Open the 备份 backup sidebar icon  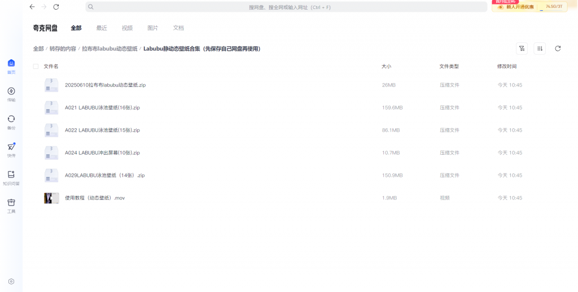click(11, 123)
